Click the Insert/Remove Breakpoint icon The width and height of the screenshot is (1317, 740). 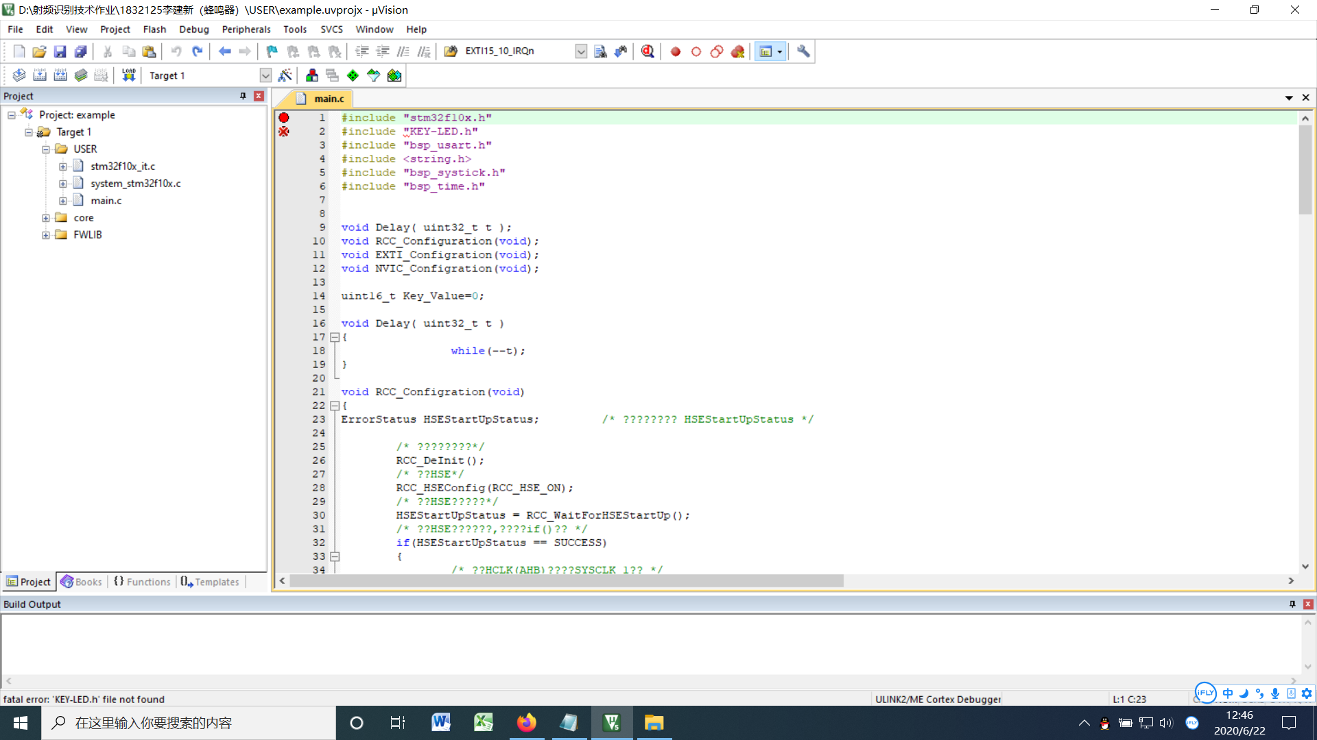pos(676,51)
